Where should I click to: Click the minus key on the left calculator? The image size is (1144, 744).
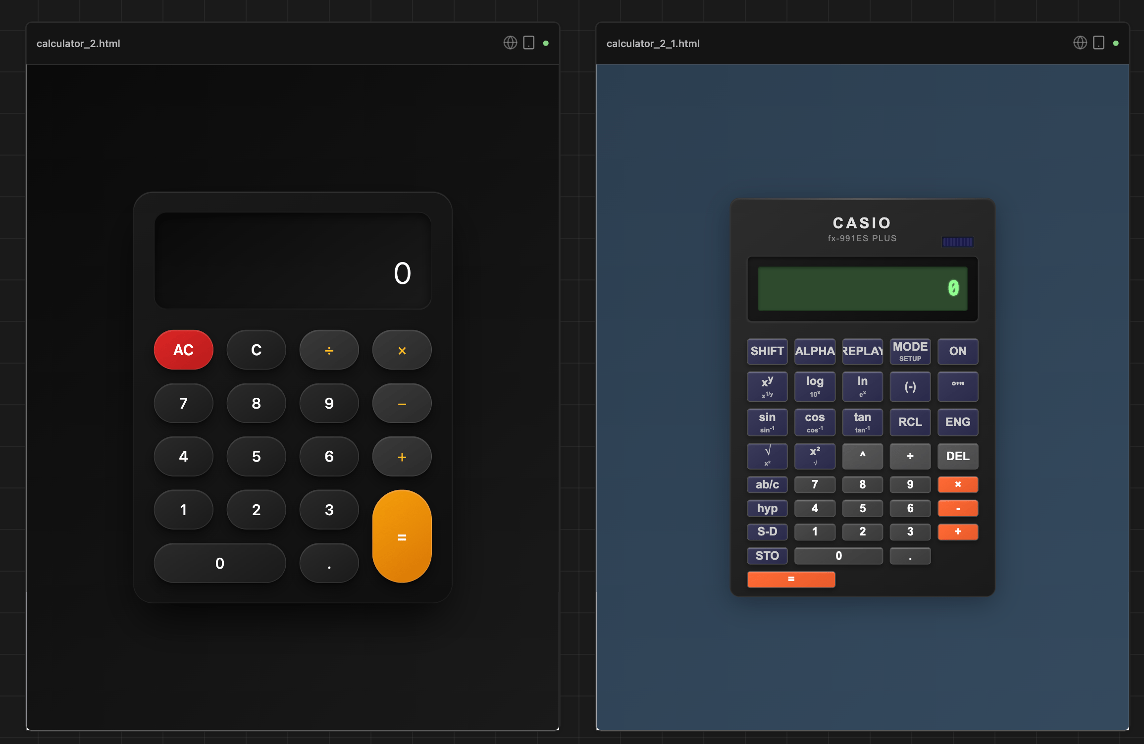[x=402, y=403]
